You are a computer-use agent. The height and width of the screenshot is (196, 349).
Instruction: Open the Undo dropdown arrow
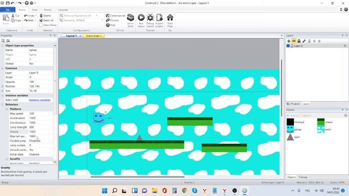coord(36,16)
